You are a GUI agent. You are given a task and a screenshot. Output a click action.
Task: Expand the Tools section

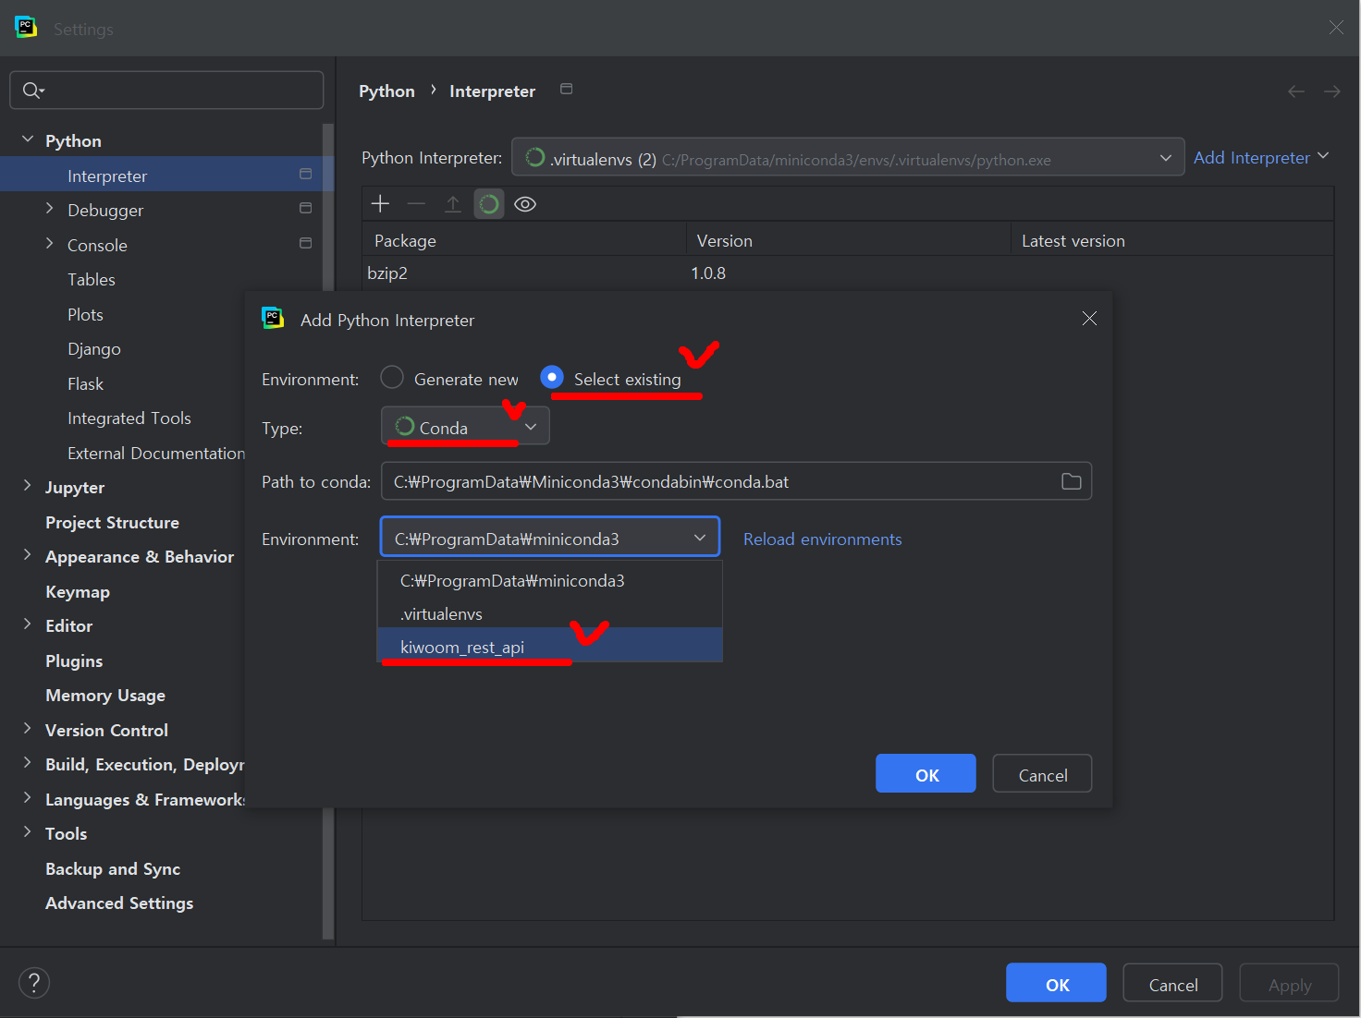(x=27, y=831)
